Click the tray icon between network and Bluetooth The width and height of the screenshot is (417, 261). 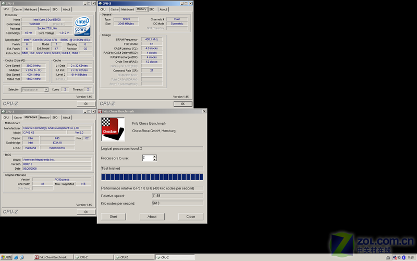tap(399, 257)
